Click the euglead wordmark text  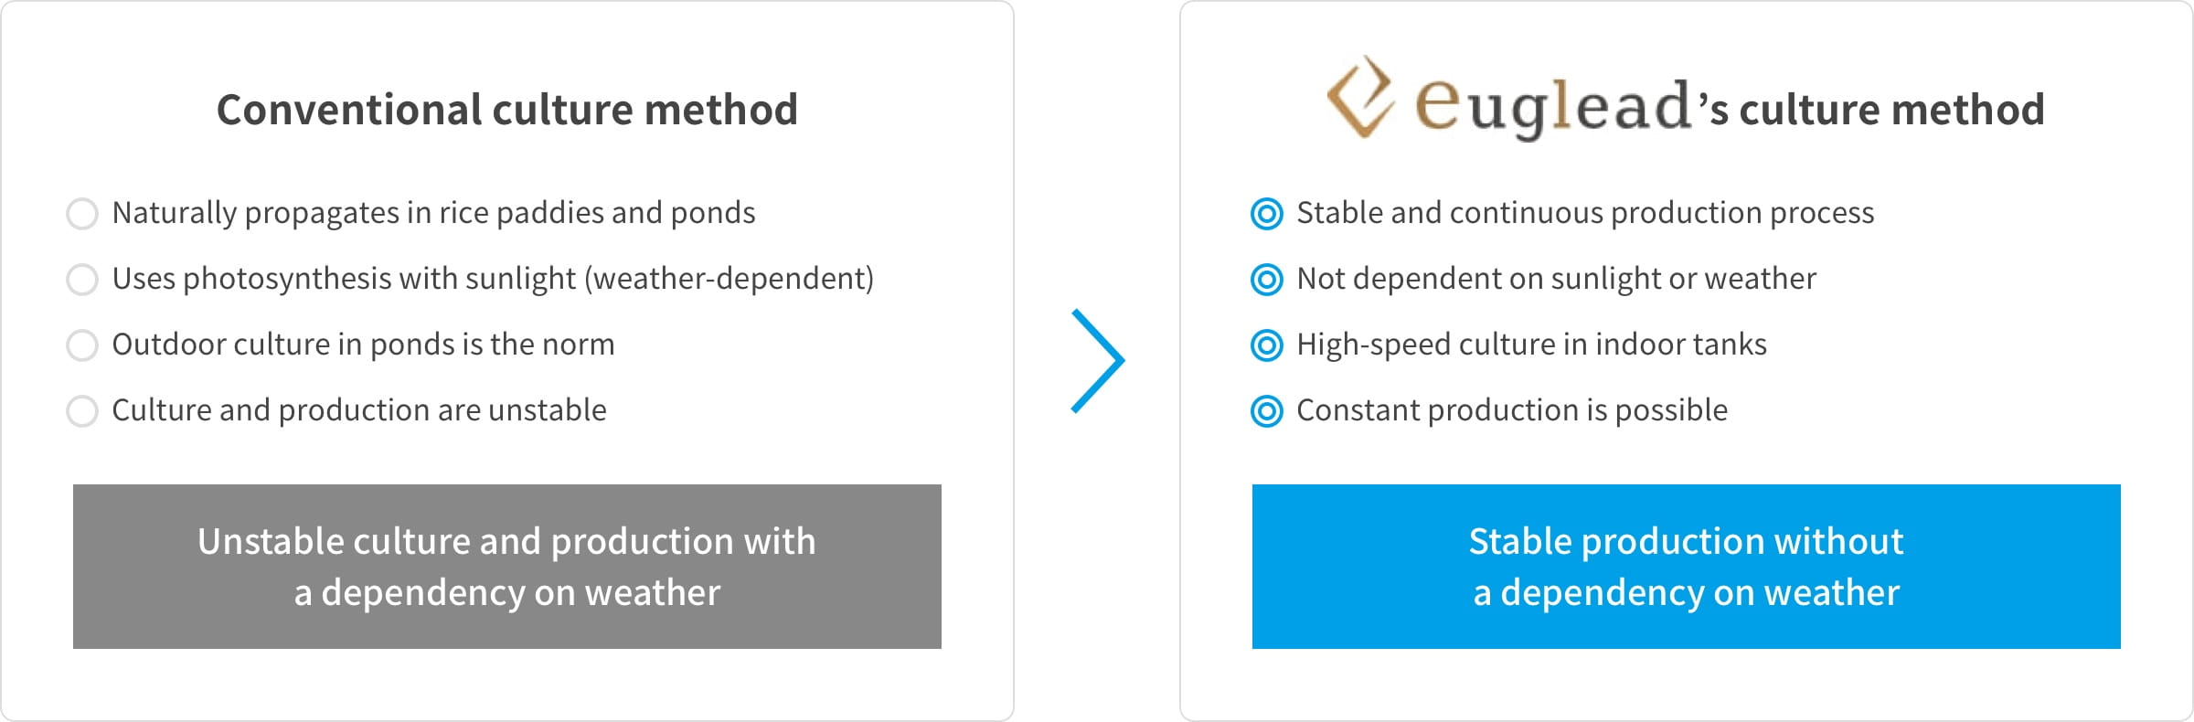[1553, 108]
